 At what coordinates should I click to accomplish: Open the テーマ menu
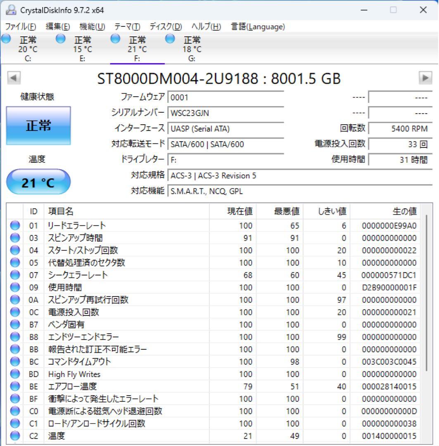coord(126,26)
